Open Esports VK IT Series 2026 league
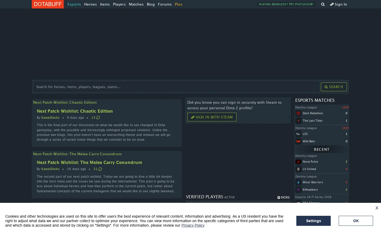Viewport: 381px width, 238px height. click(313, 197)
